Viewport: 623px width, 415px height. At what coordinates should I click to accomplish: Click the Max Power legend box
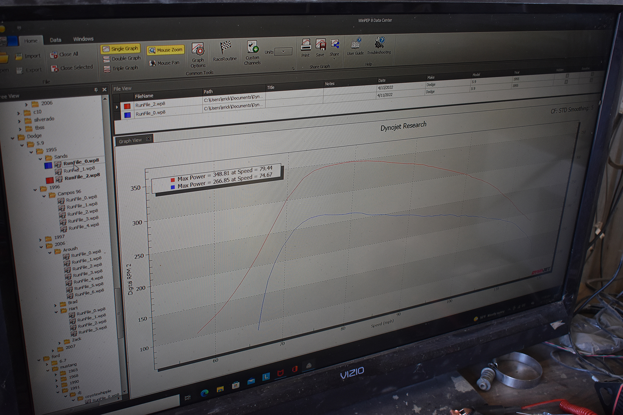[216, 177]
